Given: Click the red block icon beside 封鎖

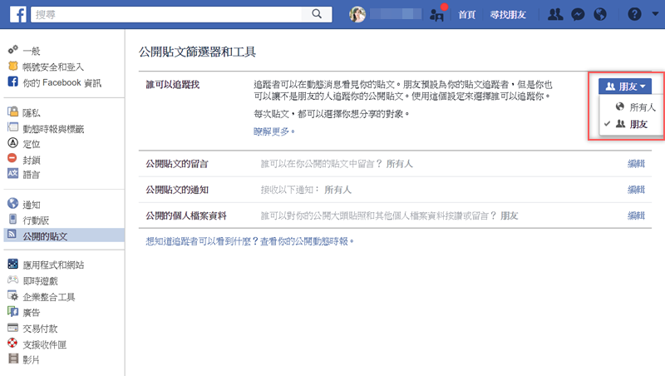Looking at the screenshot, I should click(x=12, y=158).
